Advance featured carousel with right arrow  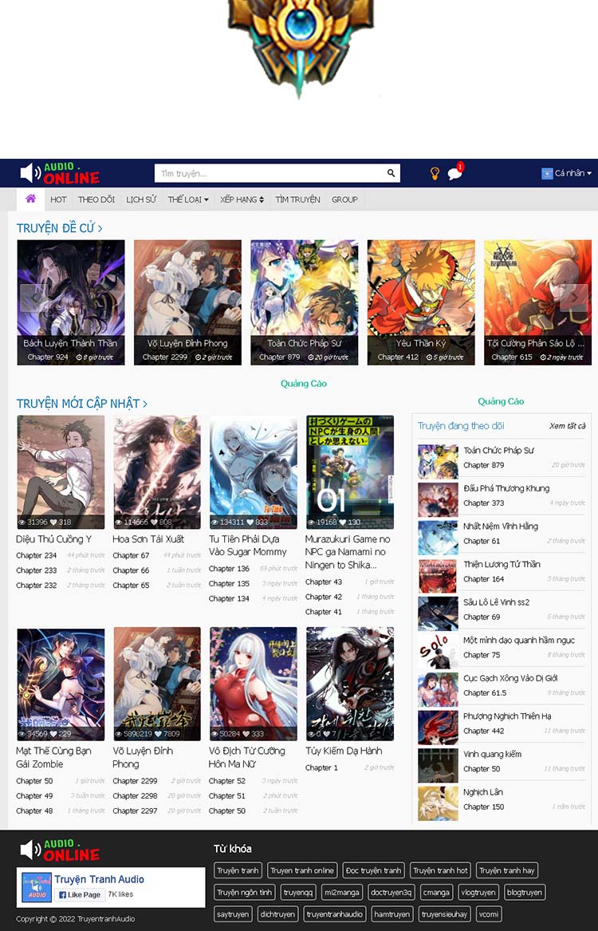point(573,298)
